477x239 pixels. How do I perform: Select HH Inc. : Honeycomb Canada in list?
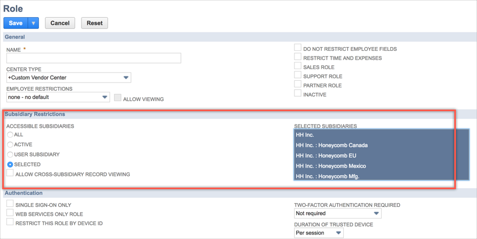(332, 146)
